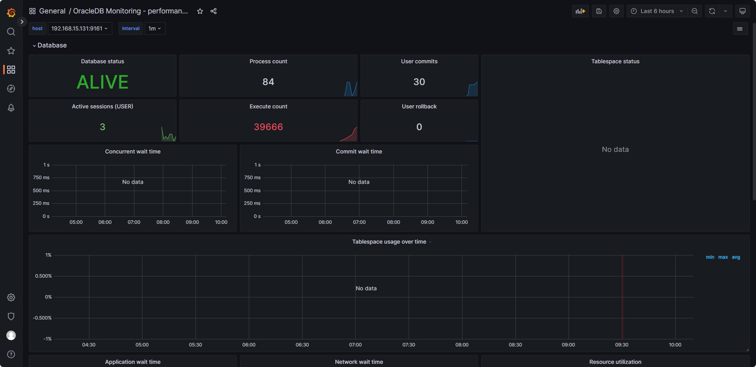This screenshot has height=367, width=756.
Task: Click the dashboard grid icon beside General
Action: pyautogui.click(x=32, y=11)
